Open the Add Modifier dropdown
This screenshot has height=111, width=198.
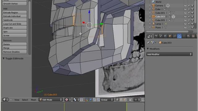[x=170, y=54]
